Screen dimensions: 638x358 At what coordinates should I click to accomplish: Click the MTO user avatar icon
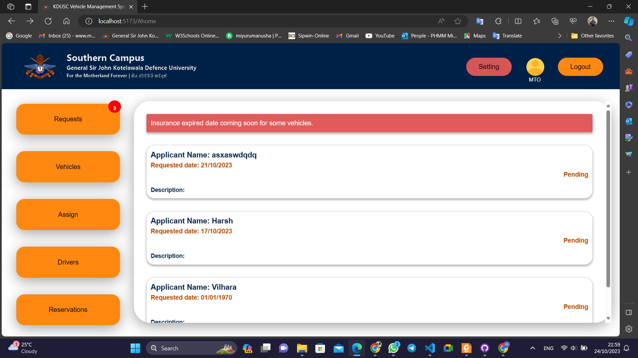(535, 67)
